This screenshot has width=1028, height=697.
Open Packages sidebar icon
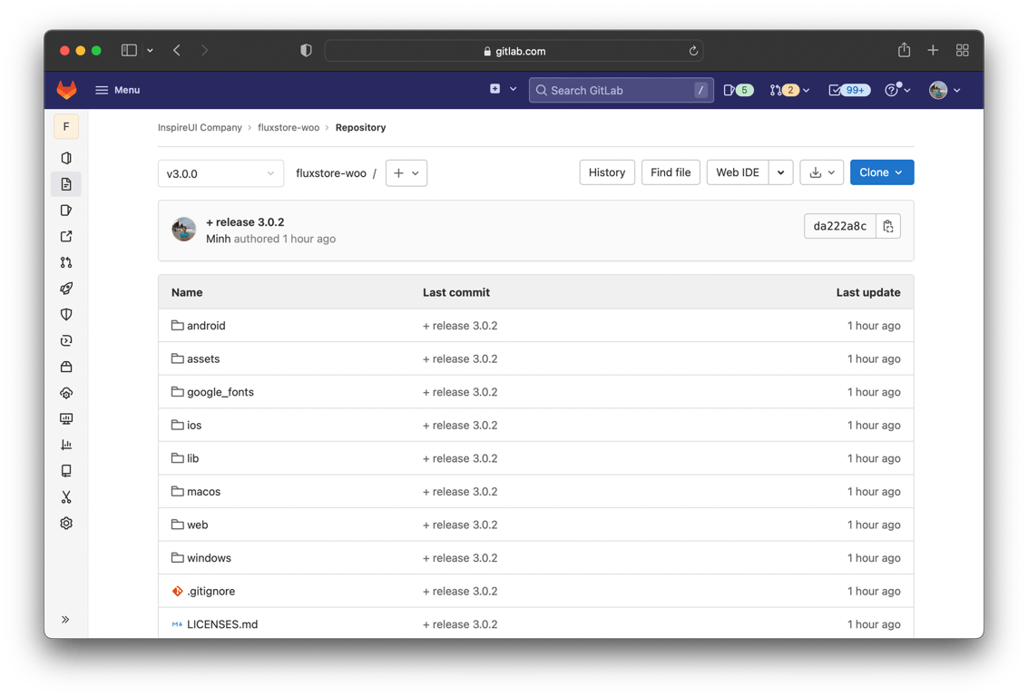[66, 367]
